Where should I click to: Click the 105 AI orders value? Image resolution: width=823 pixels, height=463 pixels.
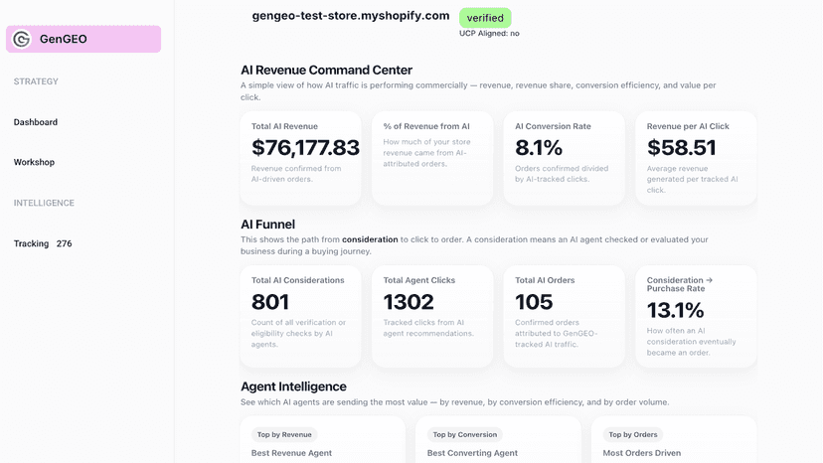pyautogui.click(x=534, y=302)
